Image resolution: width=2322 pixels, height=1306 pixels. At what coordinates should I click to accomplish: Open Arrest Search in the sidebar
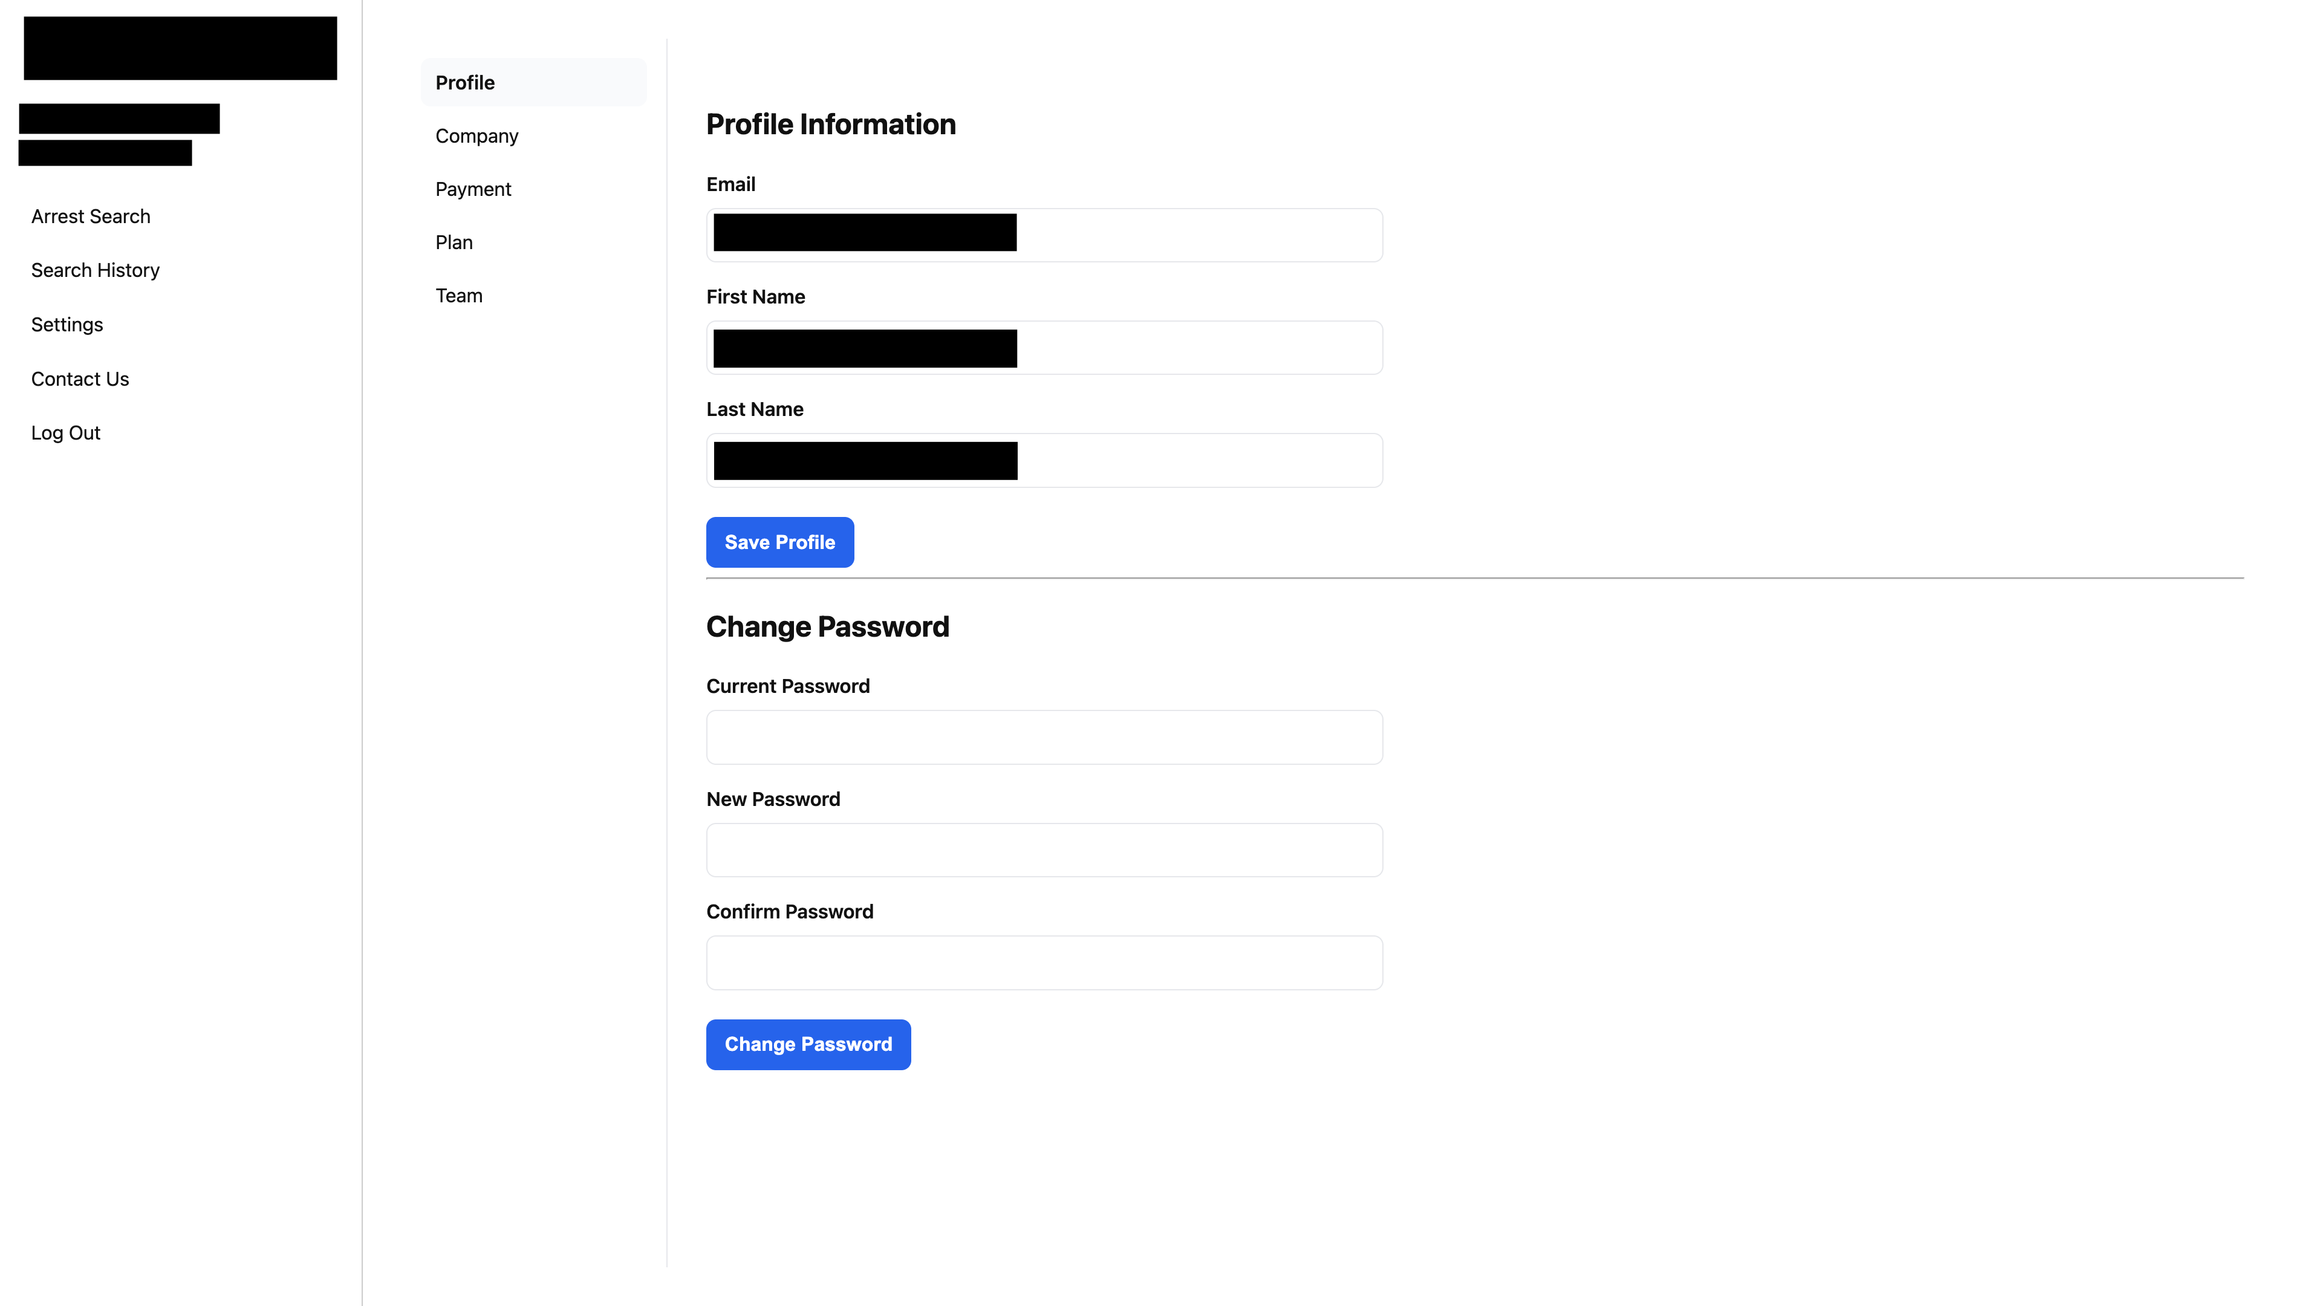coord(90,216)
